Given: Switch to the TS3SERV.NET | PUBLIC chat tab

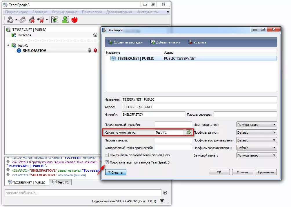Looking at the screenshot, I should click(27, 182).
